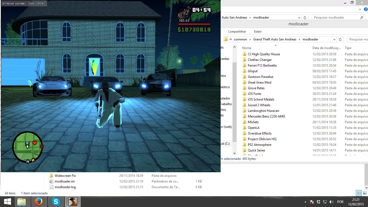
Task: Open the Action Center flag tray icon
Action: [x=312, y=202]
